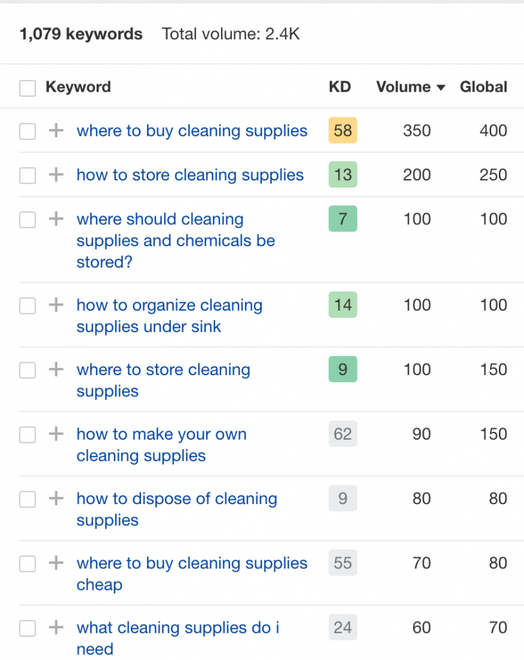Click the Keyword column header
Viewport: 524px width, 660px height.
tap(78, 87)
